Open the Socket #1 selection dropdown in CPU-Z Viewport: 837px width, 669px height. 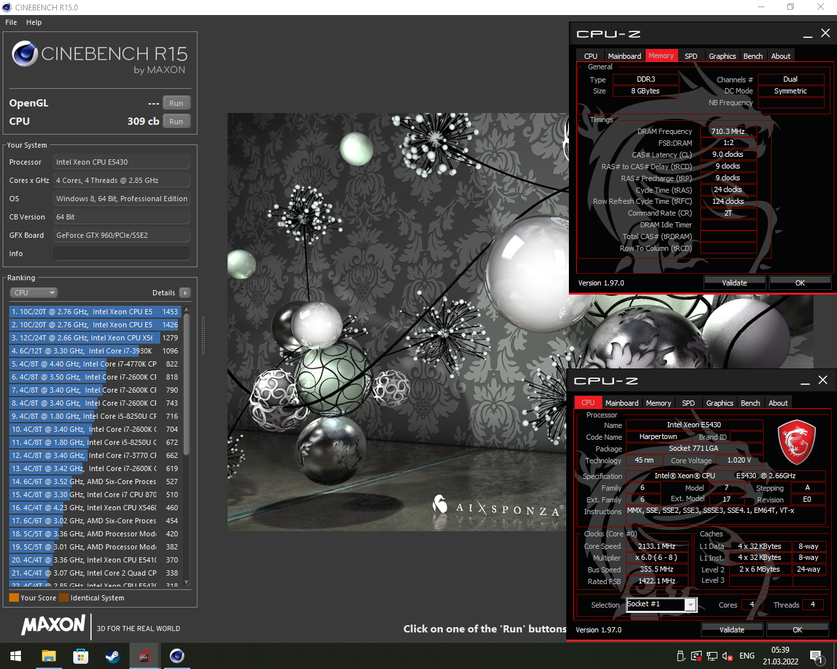[691, 605]
